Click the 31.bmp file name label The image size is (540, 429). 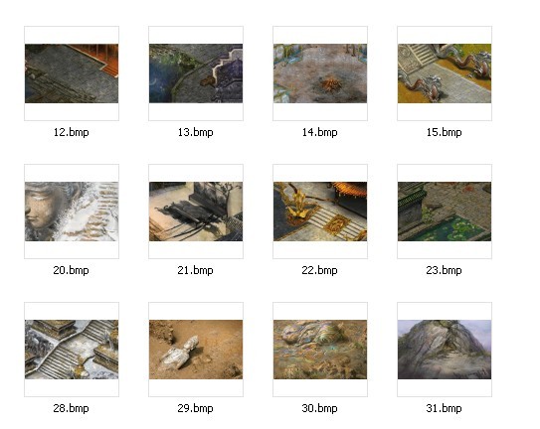[x=445, y=408]
